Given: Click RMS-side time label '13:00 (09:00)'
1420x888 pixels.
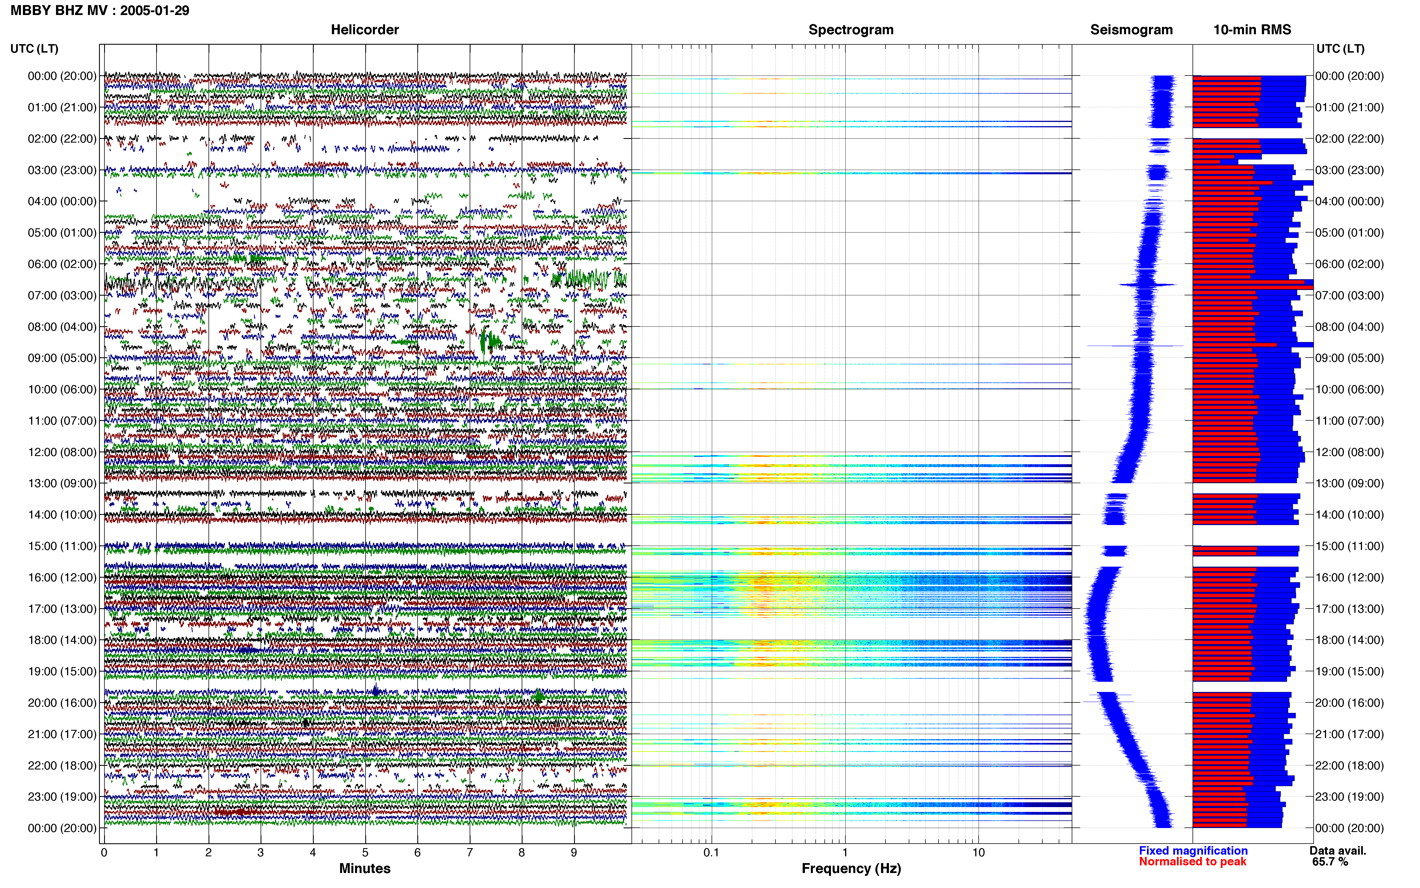Looking at the screenshot, I should coord(1350,483).
